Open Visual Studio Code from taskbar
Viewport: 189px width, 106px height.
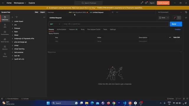pyautogui.click(x=125, y=103)
